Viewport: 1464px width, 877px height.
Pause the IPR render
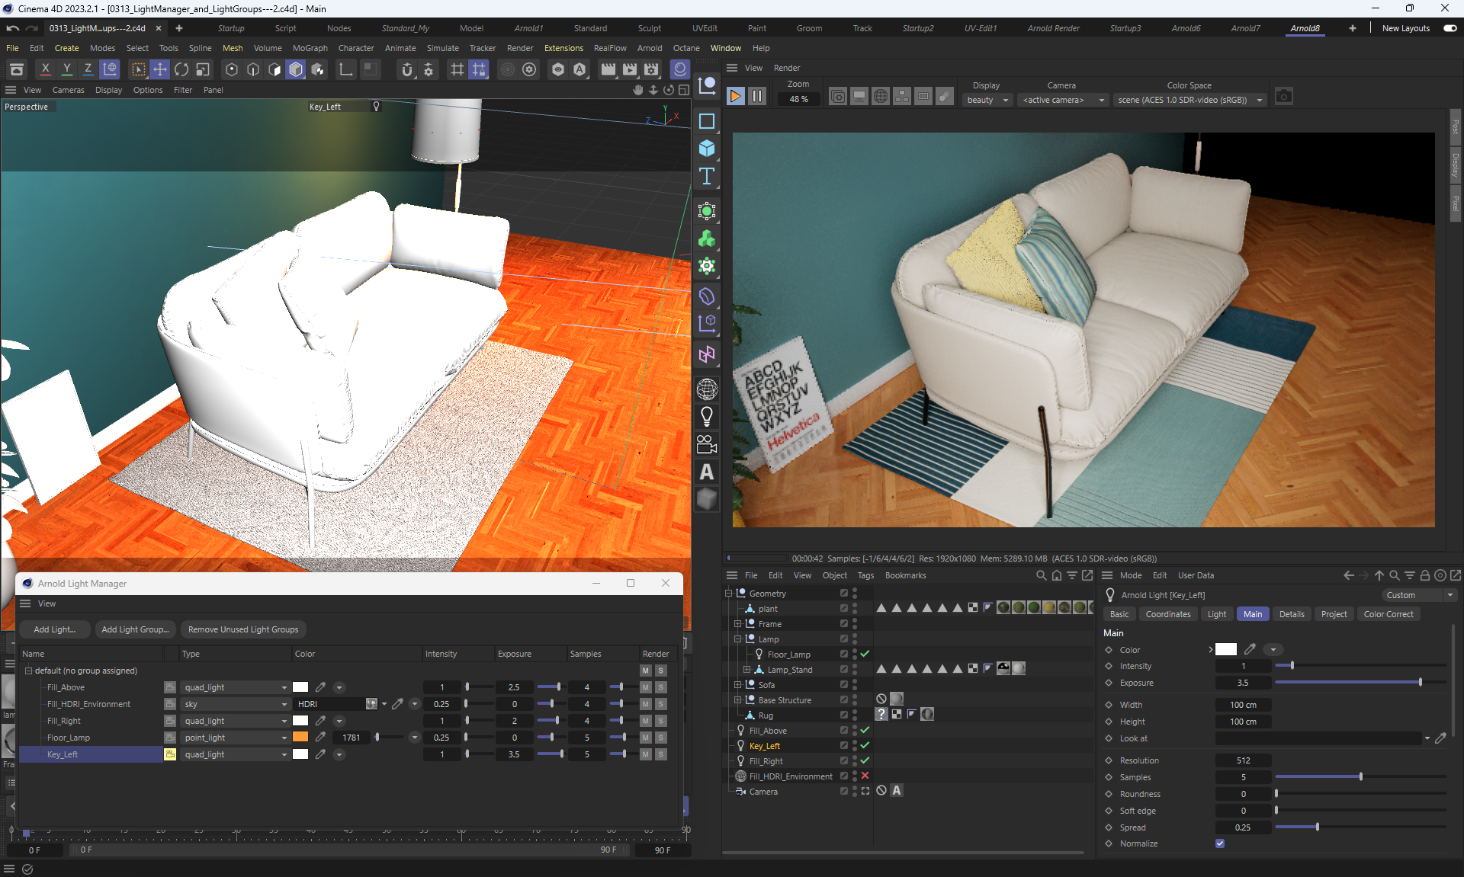coord(756,97)
